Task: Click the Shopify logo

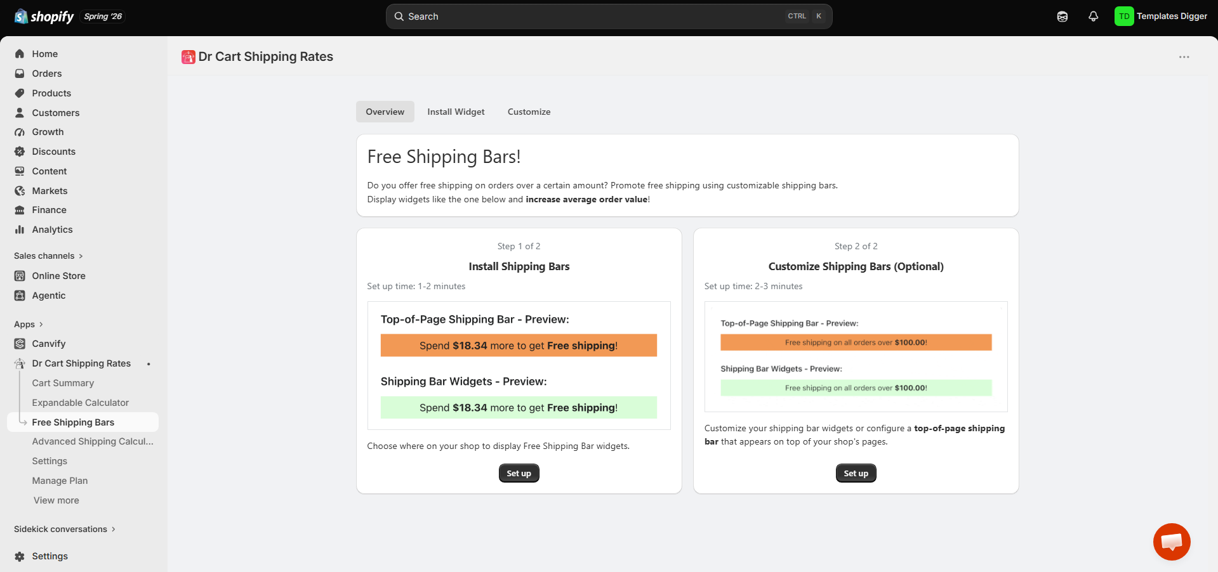Action: (44, 16)
